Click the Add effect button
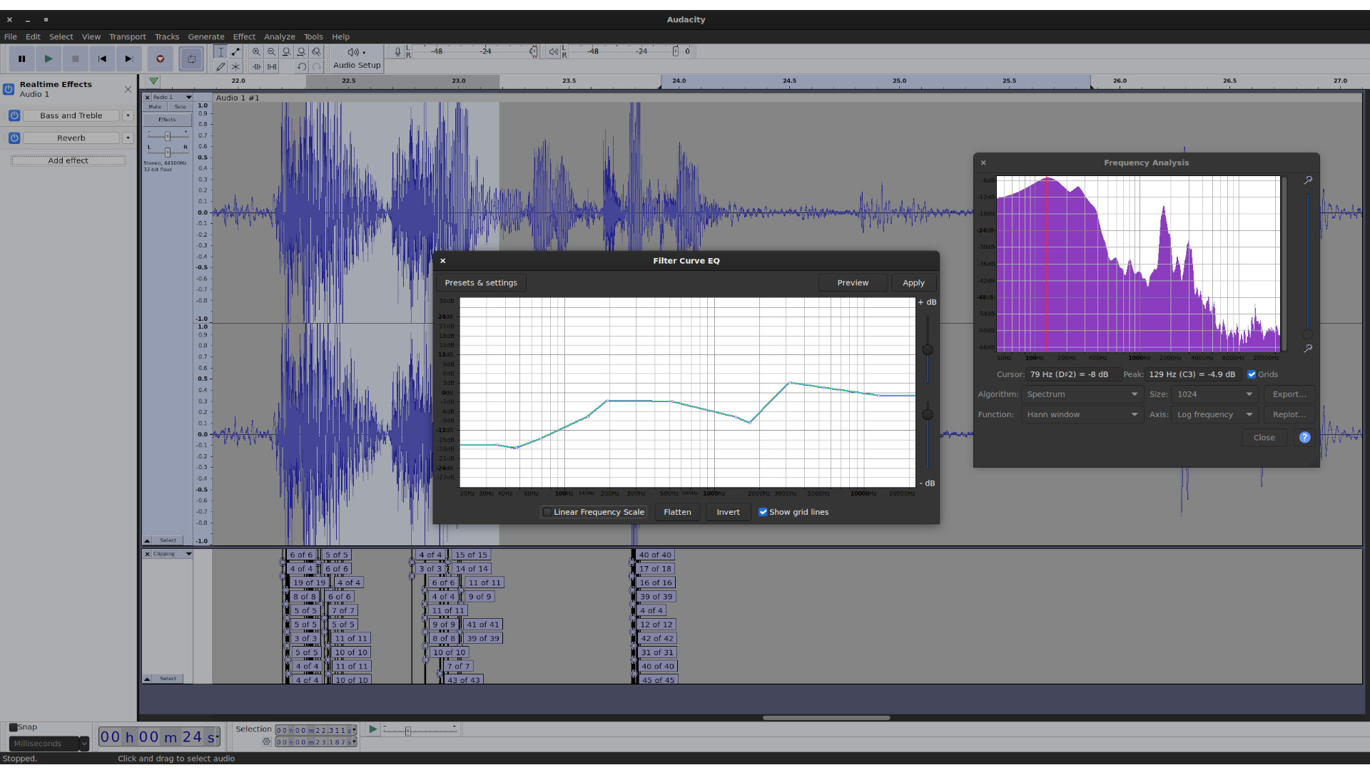1370x770 pixels. click(x=68, y=160)
